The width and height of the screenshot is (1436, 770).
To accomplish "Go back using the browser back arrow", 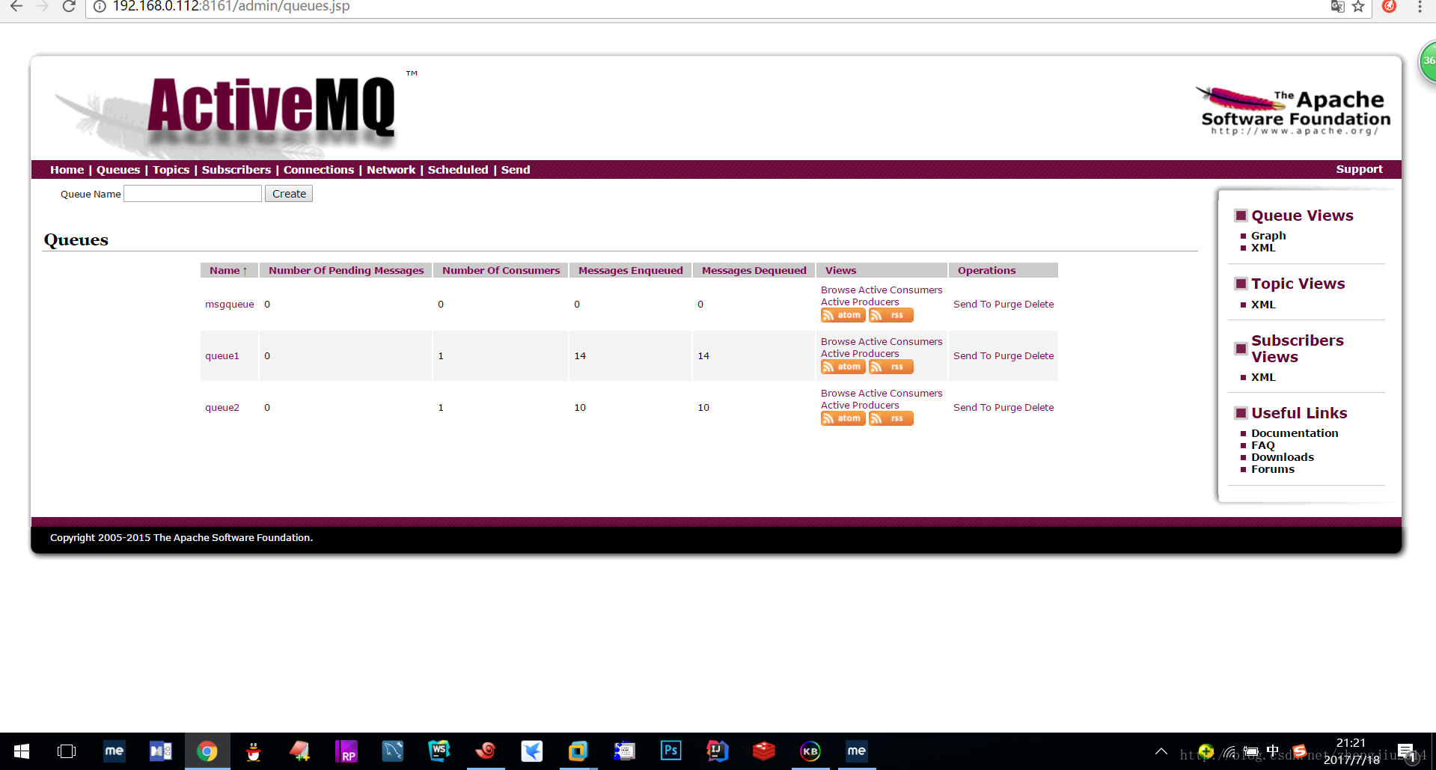I will click(x=16, y=7).
